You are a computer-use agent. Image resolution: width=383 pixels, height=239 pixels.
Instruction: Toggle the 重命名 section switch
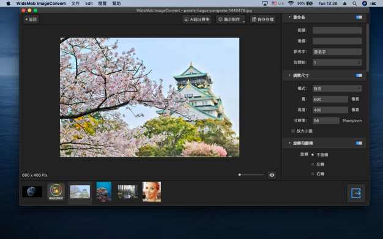tap(359, 17)
